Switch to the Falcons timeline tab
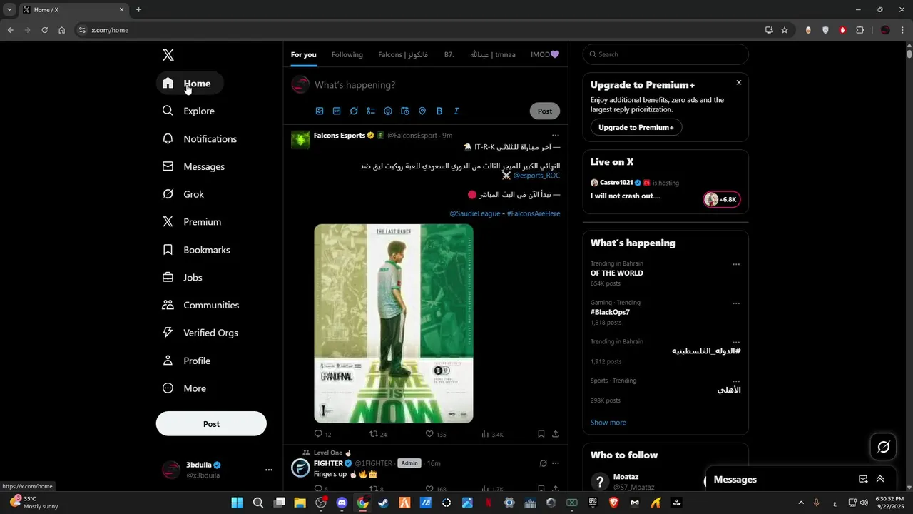 click(403, 54)
